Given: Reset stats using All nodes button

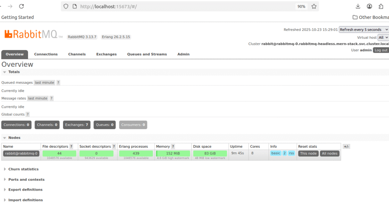Looking at the screenshot, I should point(329,153).
